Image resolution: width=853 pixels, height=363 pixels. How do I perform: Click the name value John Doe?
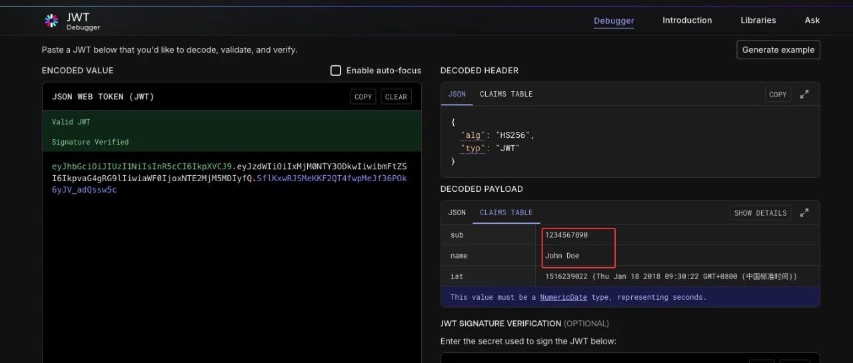[562, 256]
